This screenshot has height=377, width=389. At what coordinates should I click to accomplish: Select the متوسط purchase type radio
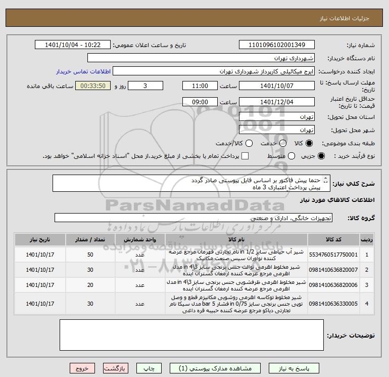point(291,156)
